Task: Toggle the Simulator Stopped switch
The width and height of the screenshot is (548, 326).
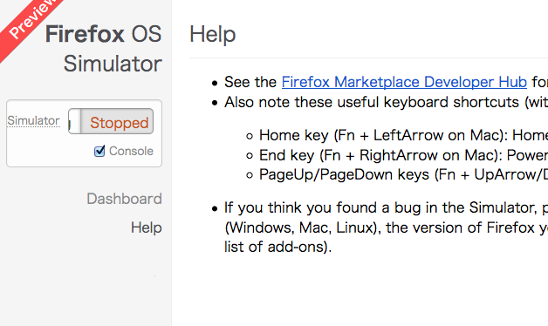Action: 111,121
